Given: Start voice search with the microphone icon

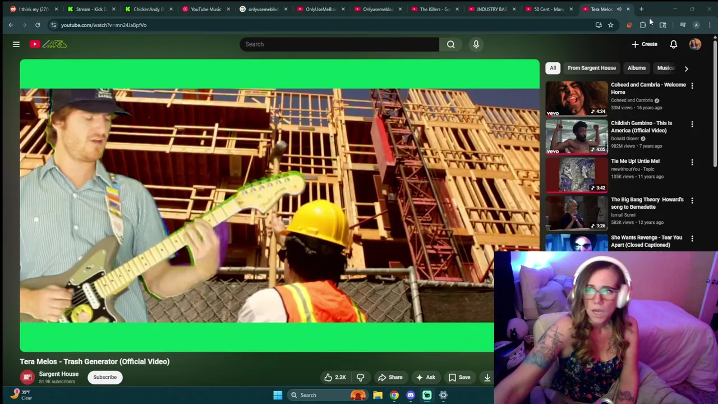Looking at the screenshot, I should (x=476, y=44).
